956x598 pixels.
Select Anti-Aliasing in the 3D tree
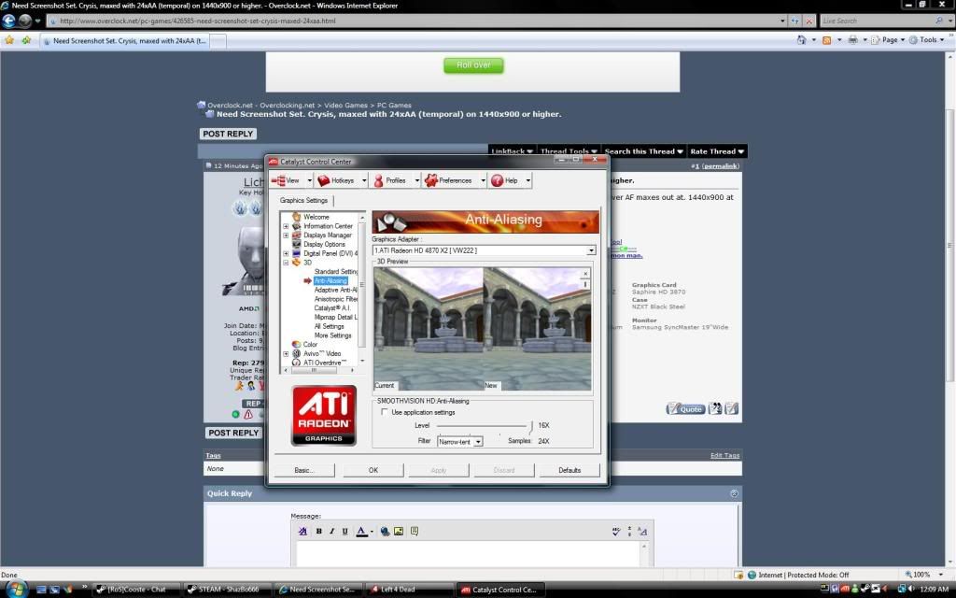coord(330,280)
